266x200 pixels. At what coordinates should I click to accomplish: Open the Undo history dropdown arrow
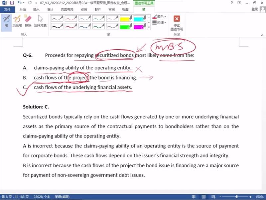point(24,3)
